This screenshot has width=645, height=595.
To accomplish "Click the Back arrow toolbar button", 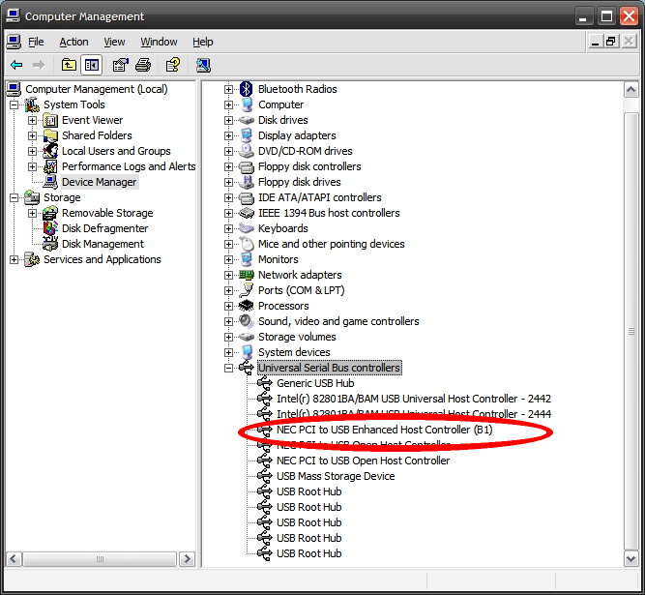I will 16,65.
